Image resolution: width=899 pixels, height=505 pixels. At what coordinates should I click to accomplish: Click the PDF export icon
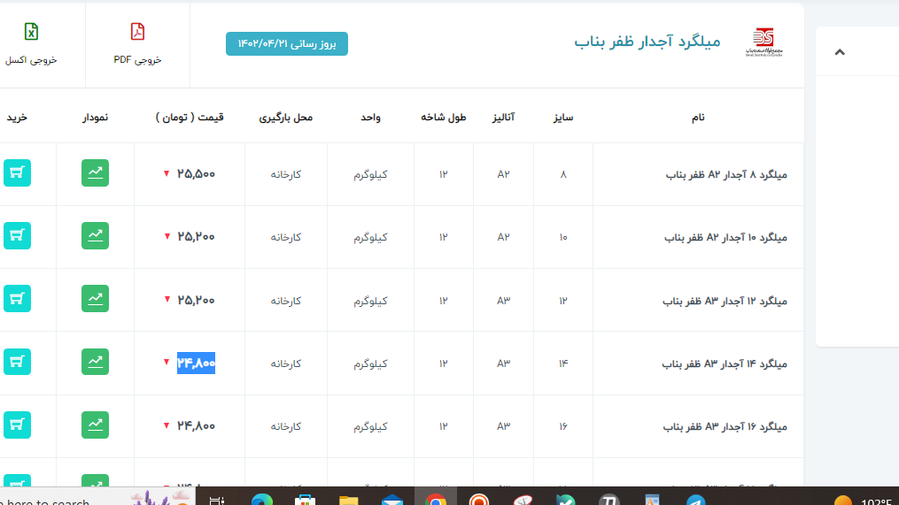tap(137, 33)
